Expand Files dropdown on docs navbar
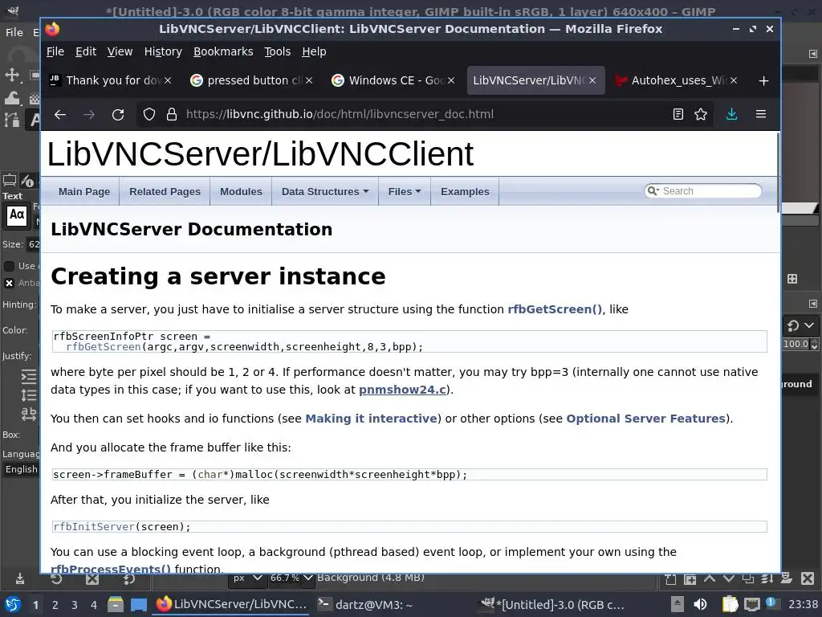822x617 pixels. (405, 191)
